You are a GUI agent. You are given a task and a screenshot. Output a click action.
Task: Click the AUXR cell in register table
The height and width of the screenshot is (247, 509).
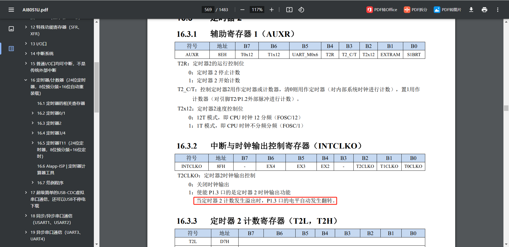(x=192, y=55)
